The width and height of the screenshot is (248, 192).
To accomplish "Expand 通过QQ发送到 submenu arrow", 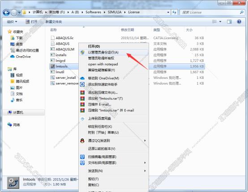I will click(x=145, y=140).
